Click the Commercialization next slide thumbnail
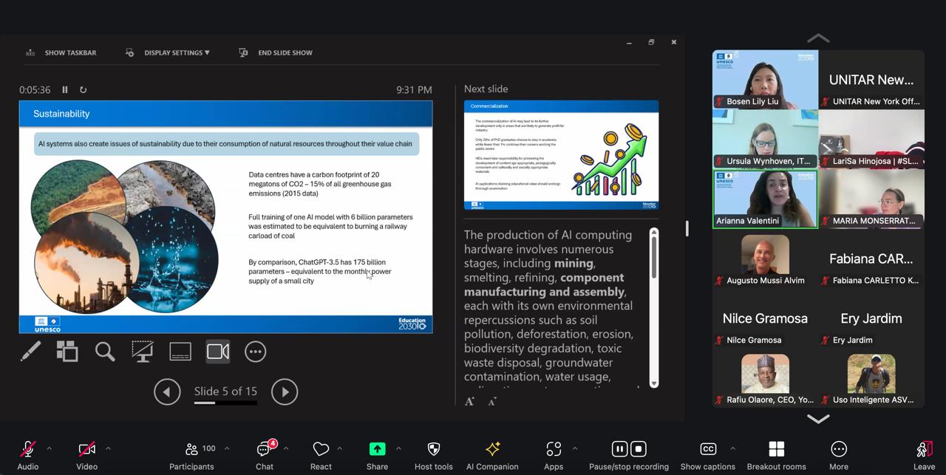 point(561,156)
